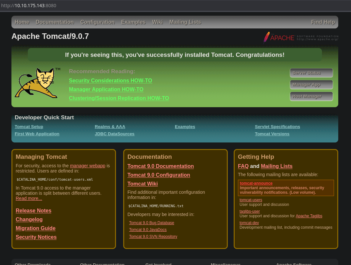This screenshot has width=351, height=265.
Task: Open Tomcat 9.0 Bug Database link
Action: coord(152,223)
